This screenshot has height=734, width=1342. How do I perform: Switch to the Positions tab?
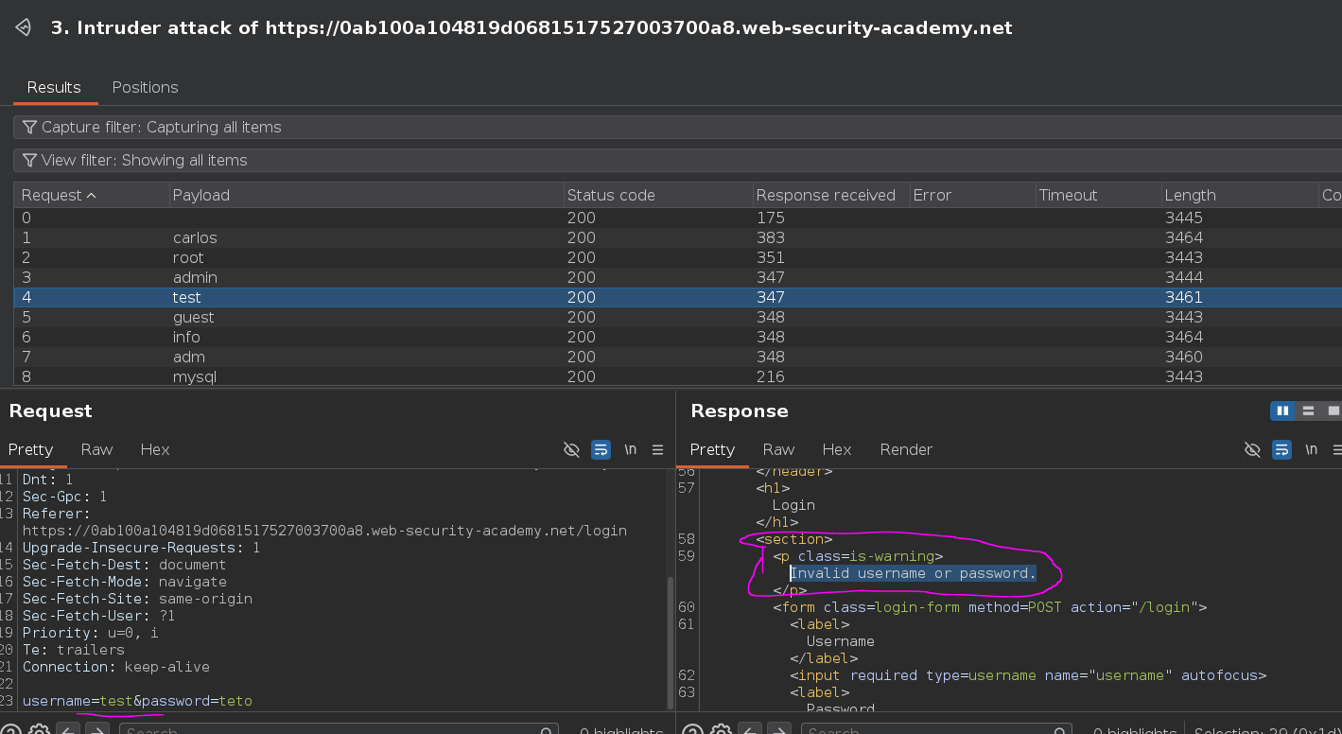[x=145, y=87]
